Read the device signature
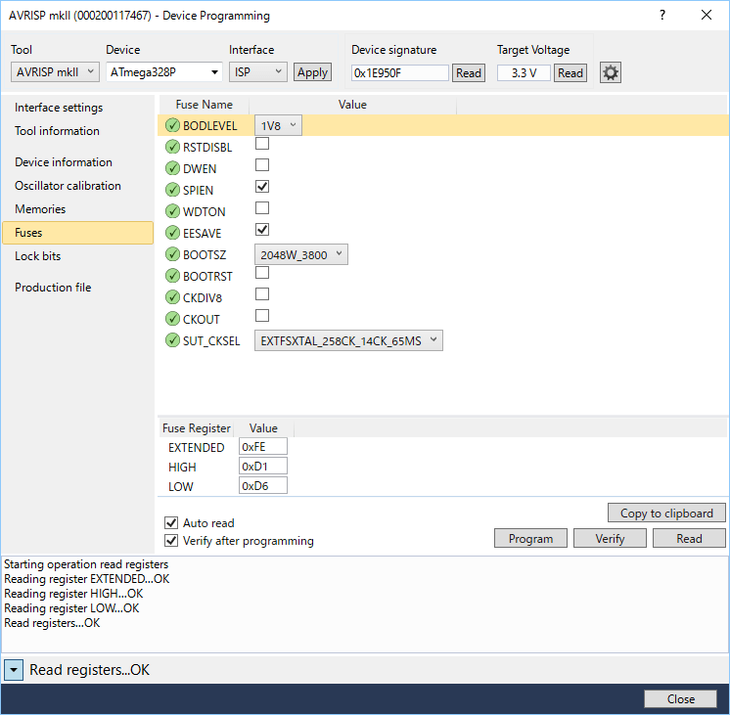Viewport: 730px width, 715px height. 469,73
